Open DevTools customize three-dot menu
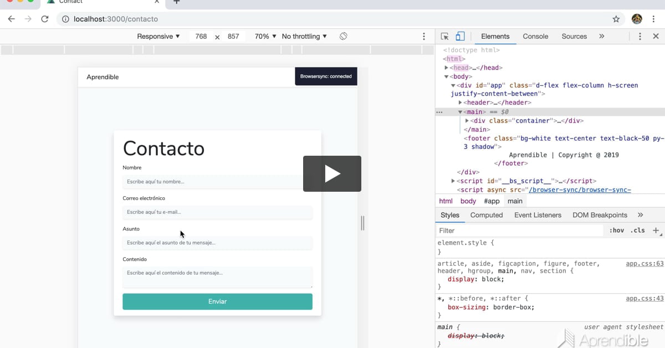 640,37
